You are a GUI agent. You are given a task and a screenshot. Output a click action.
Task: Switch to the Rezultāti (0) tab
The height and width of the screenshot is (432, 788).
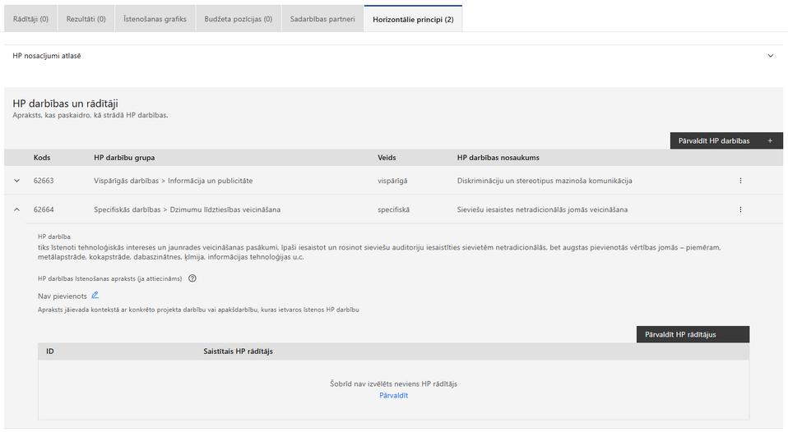[86, 19]
